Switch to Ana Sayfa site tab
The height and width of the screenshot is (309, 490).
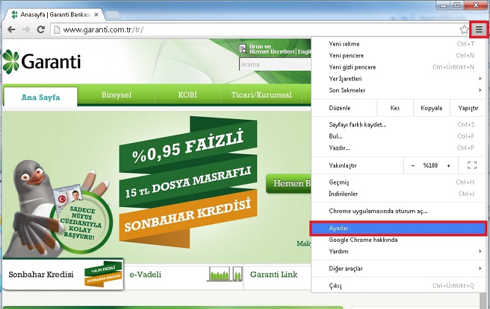pyautogui.click(x=40, y=97)
